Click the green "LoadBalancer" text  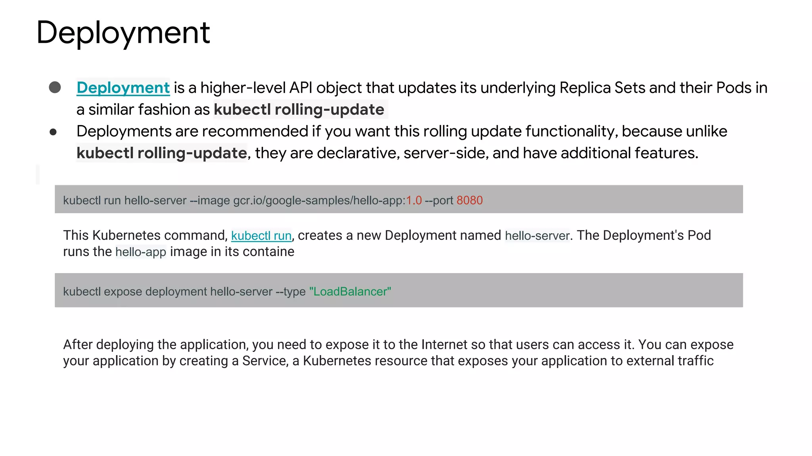(x=350, y=292)
